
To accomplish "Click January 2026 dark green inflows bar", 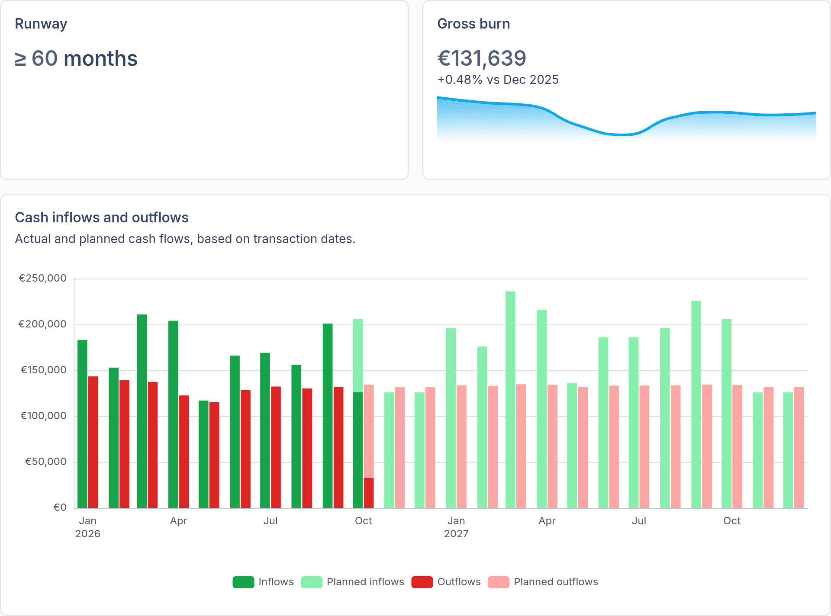I will coord(82,424).
